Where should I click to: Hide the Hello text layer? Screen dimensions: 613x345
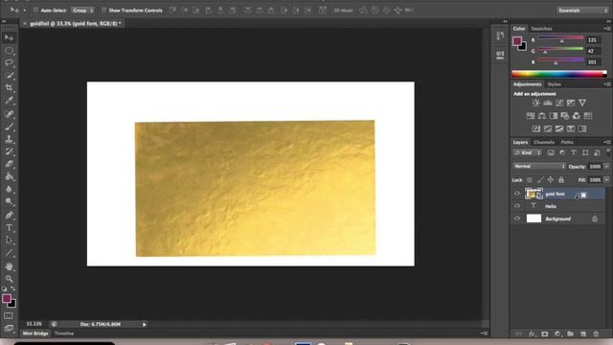click(x=517, y=206)
